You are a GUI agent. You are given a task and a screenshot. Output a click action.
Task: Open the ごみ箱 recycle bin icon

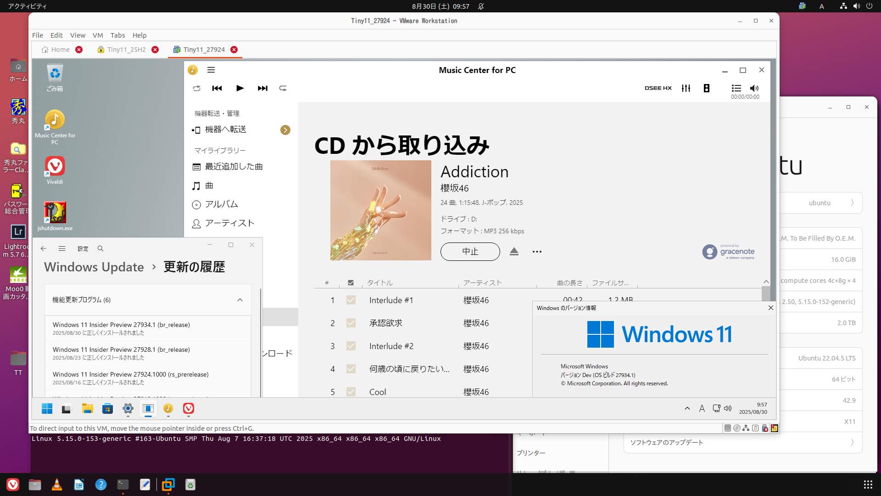[x=55, y=77]
